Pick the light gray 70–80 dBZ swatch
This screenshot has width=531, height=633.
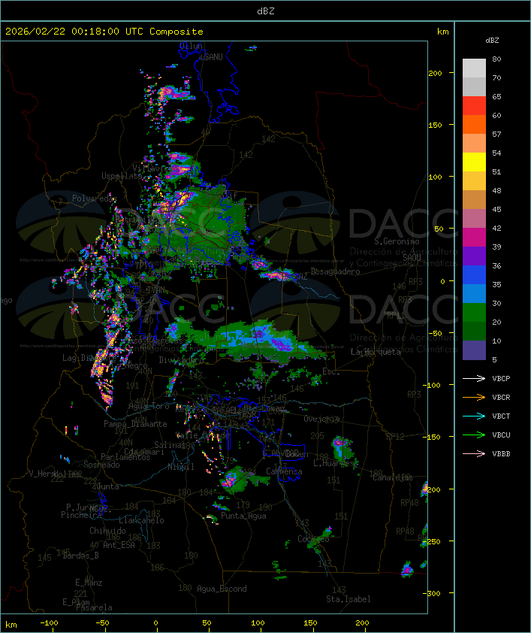coord(474,68)
